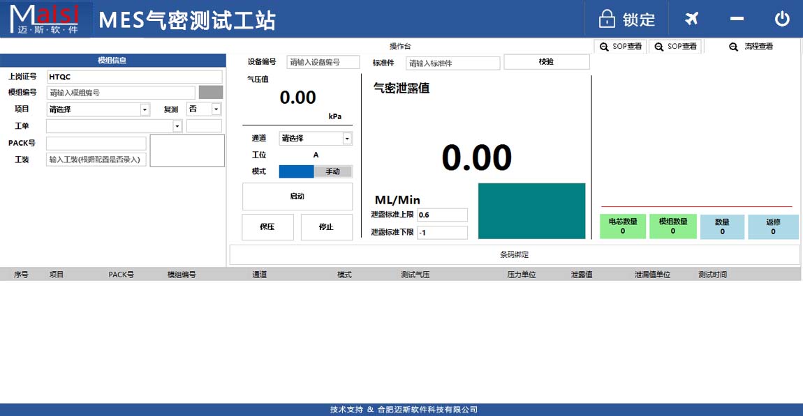803x416 pixels.
Task: Expand the 项目 selection dropdown
Action: (x=143, y=109)
